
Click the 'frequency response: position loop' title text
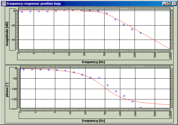pos(34,4)
